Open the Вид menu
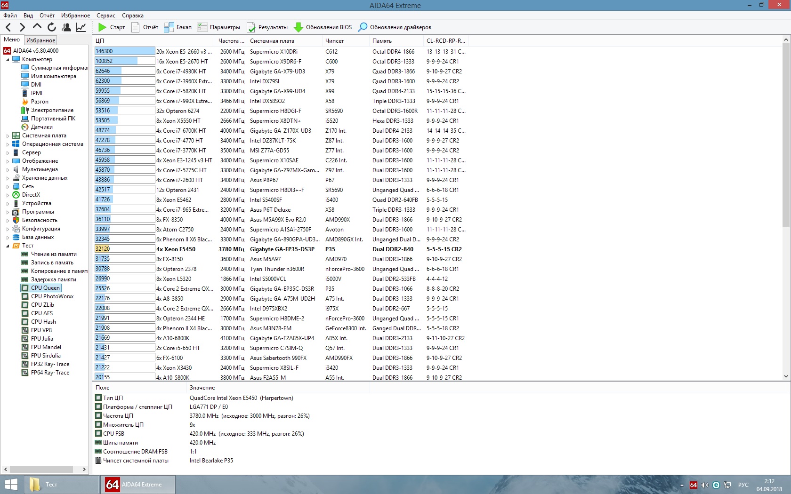Image resolution: width=791 pixels, height=494 pixels. point(28,16)
